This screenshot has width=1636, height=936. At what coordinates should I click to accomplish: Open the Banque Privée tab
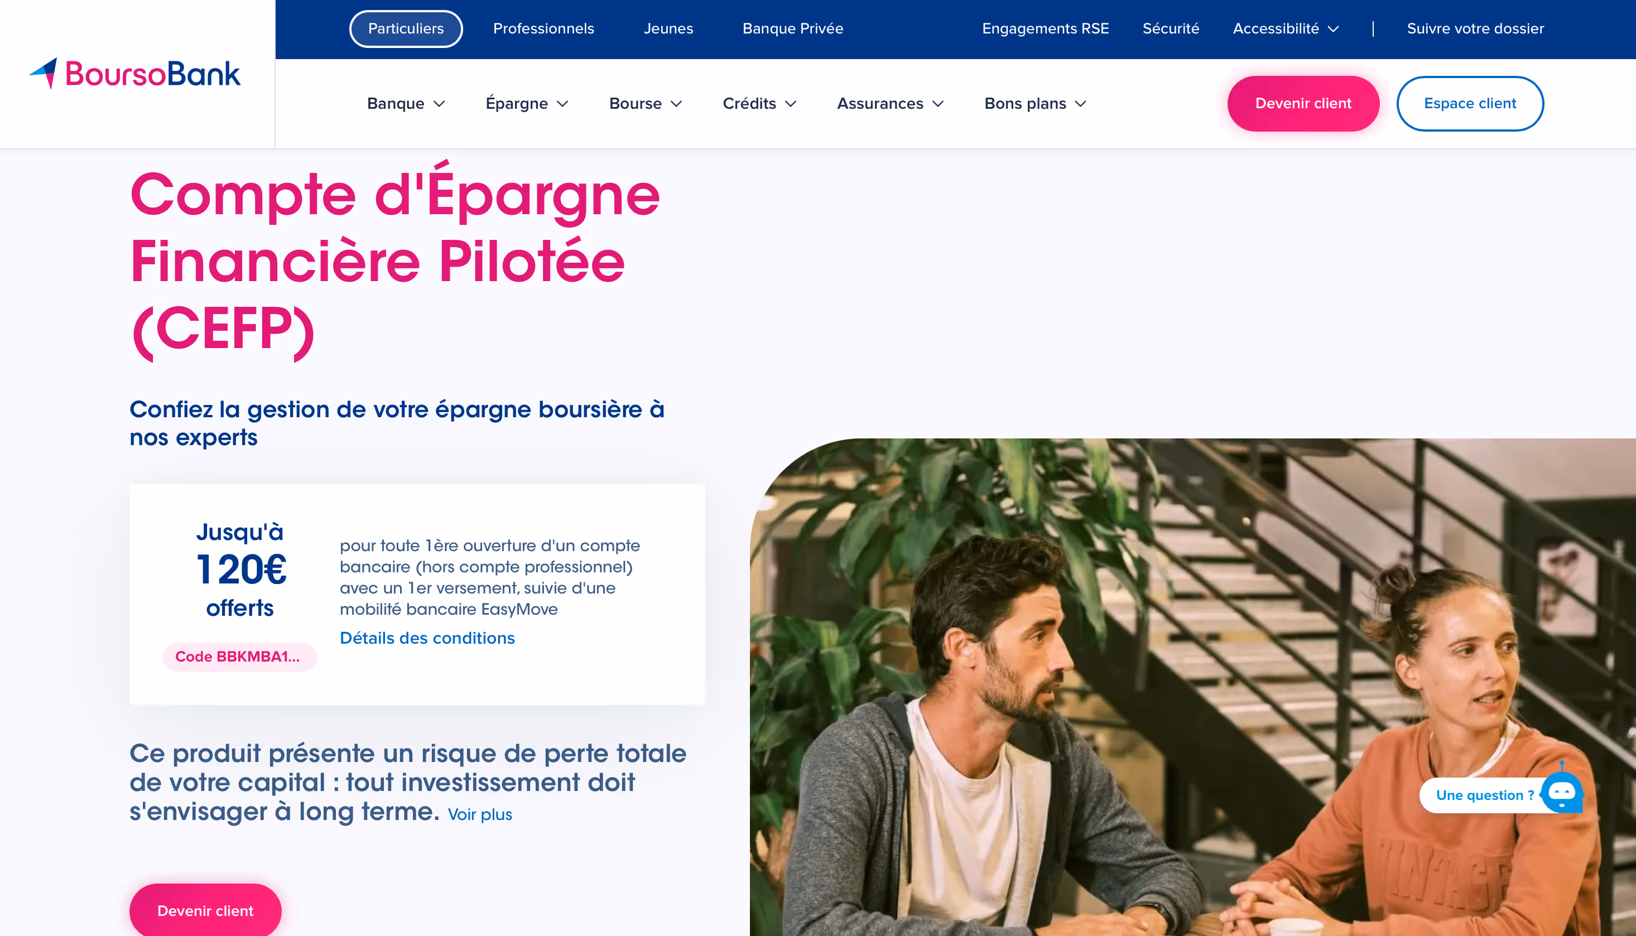click(792, 29)
